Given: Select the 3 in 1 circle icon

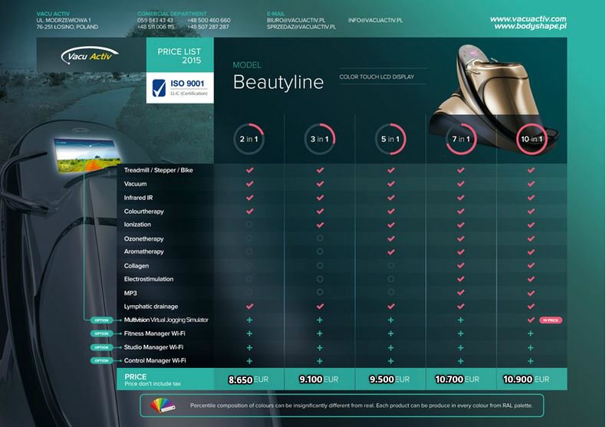Looking at the screenshot, I should click(320, 139).
